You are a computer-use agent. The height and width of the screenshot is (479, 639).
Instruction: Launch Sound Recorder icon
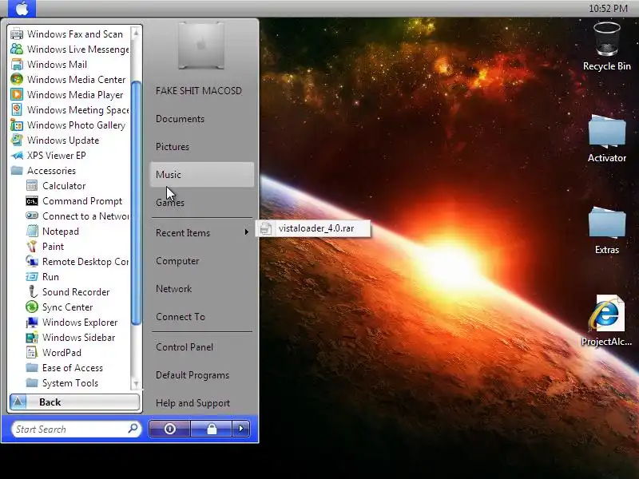coord(32,292)
